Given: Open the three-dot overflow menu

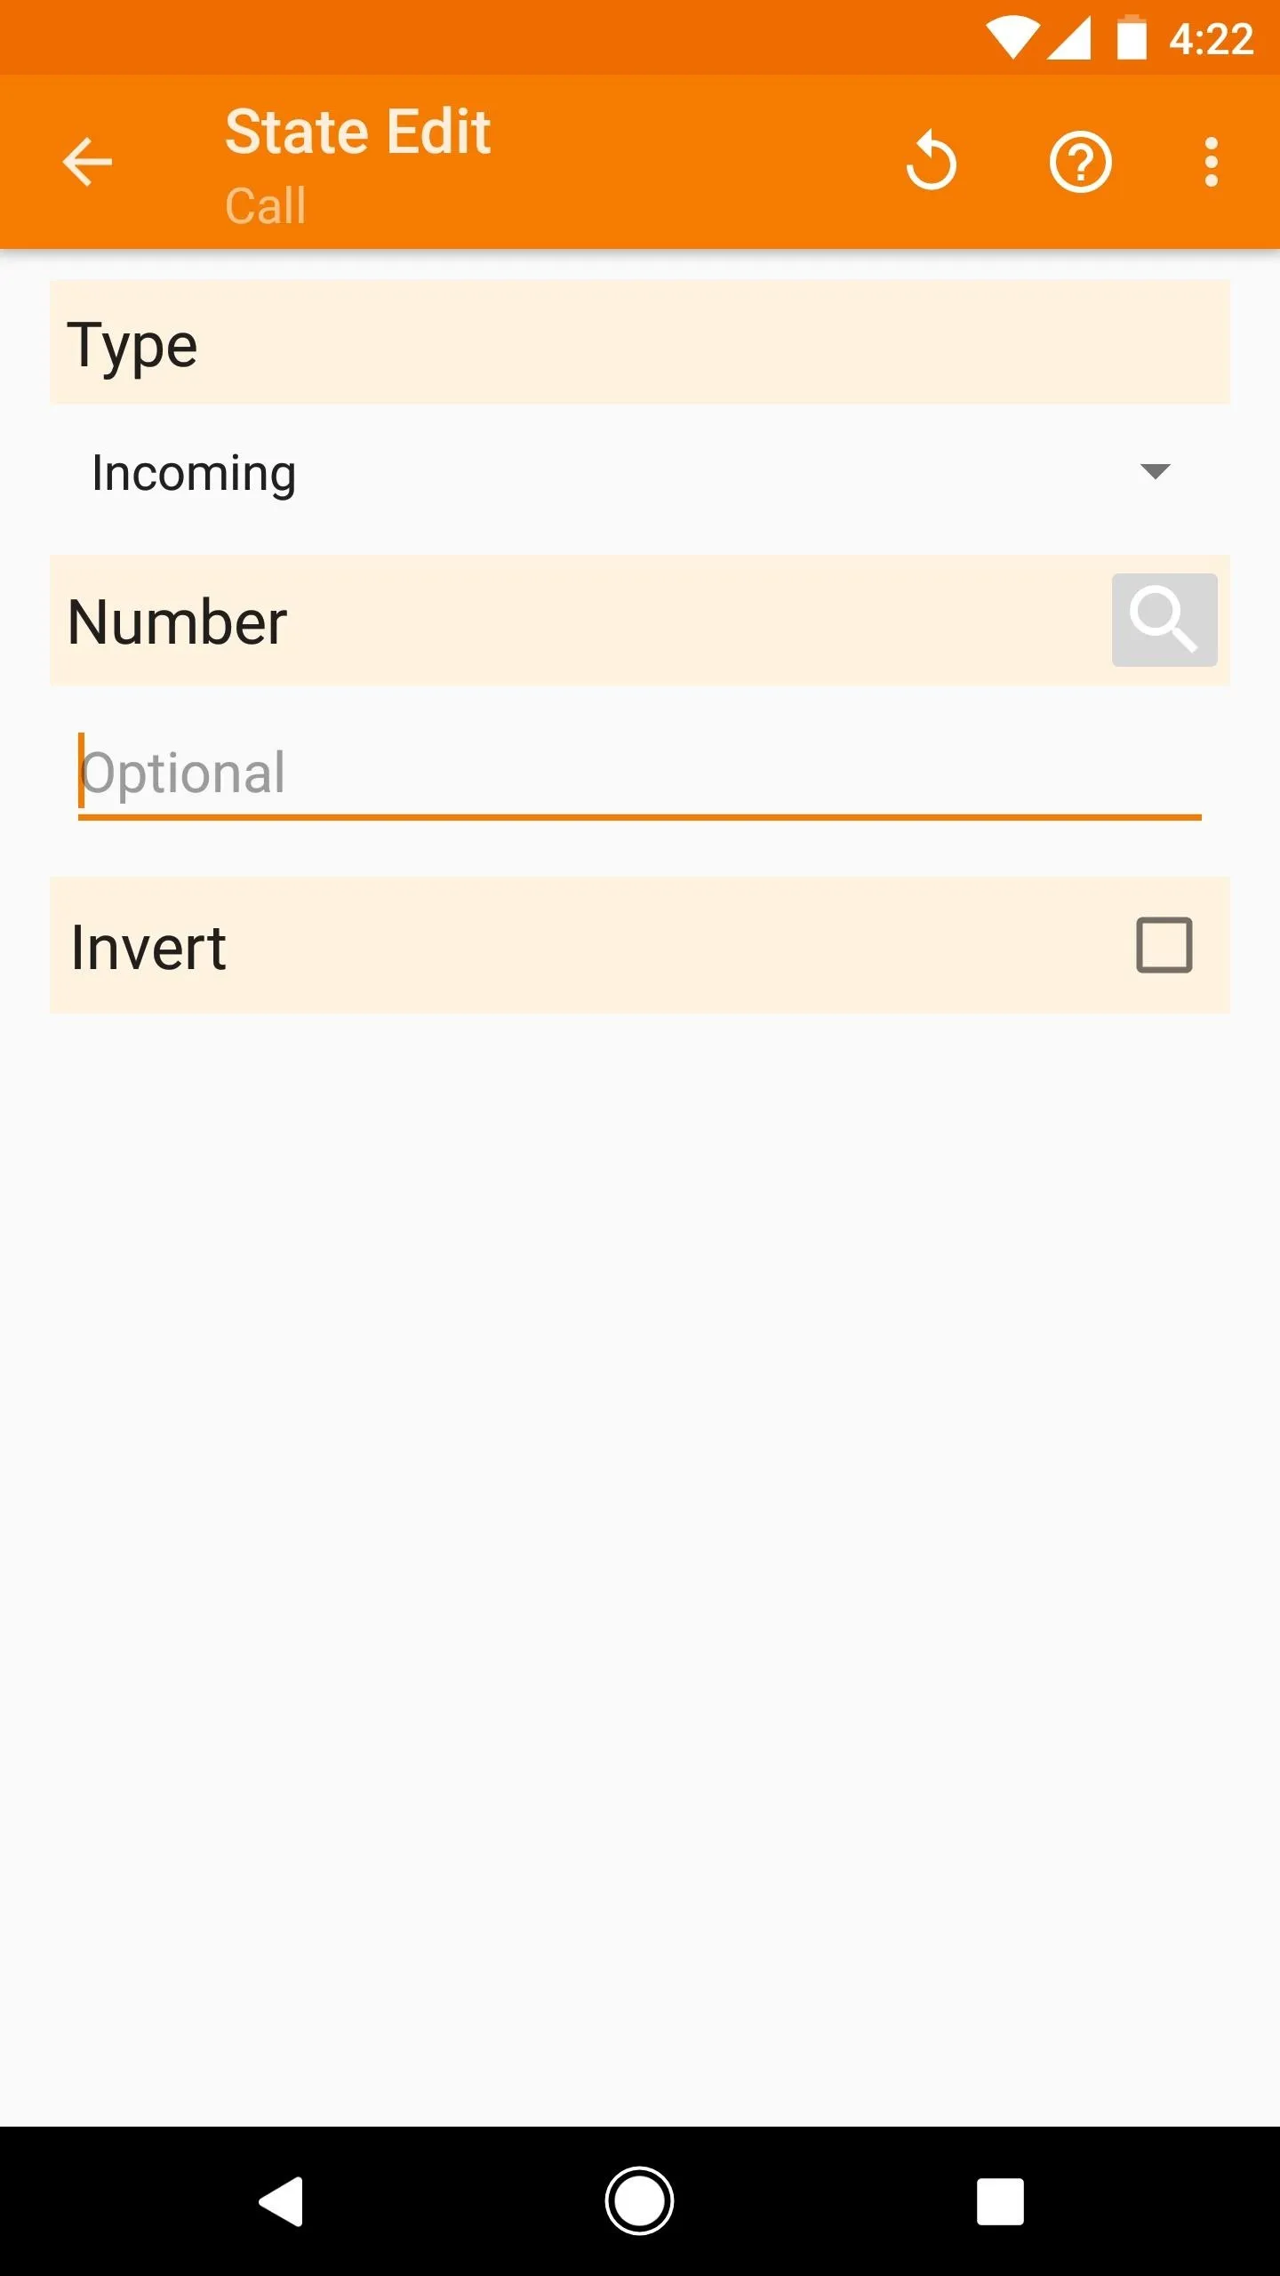Looking at the screenshot, I should point(1211,162).
